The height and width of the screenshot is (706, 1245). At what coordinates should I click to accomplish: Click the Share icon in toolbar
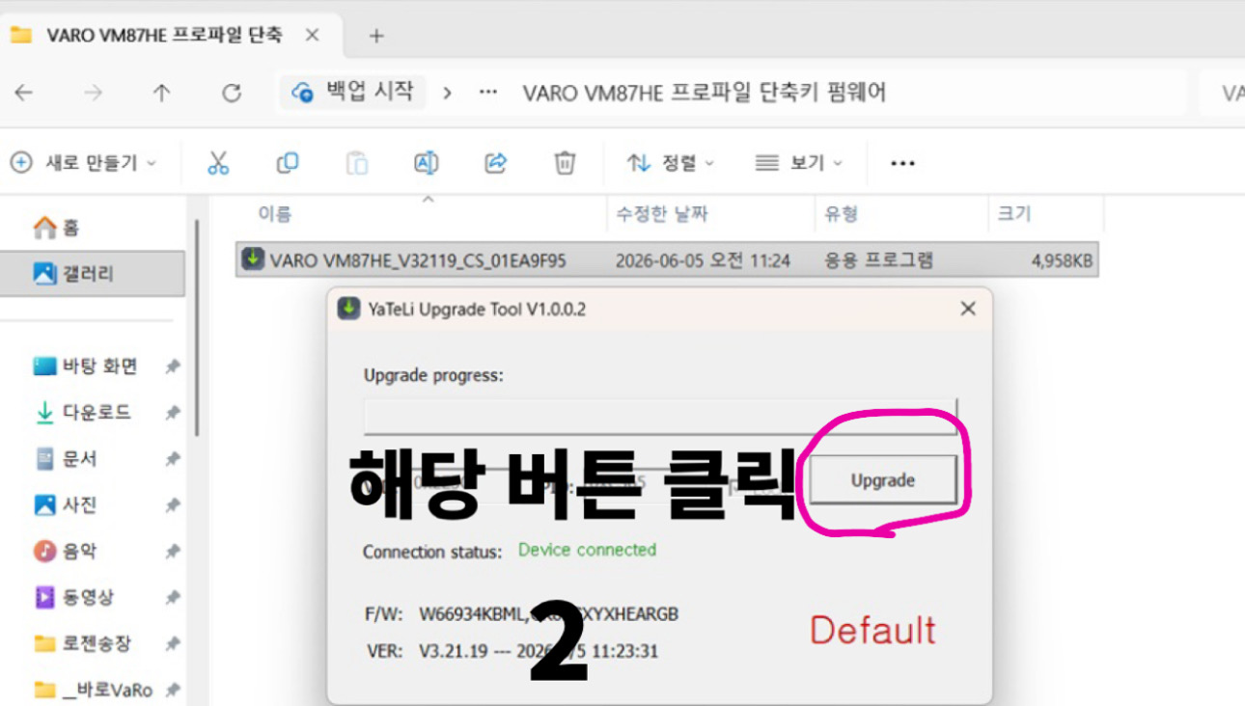click(496, 163)
